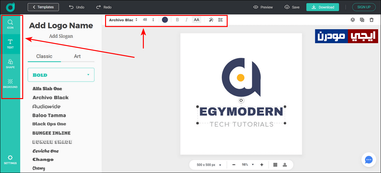Choose the Chango font
Viewport: 381px width, 173px height.
43,160
